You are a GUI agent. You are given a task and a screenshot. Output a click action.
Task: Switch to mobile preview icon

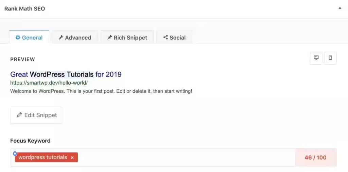point(330,58)
